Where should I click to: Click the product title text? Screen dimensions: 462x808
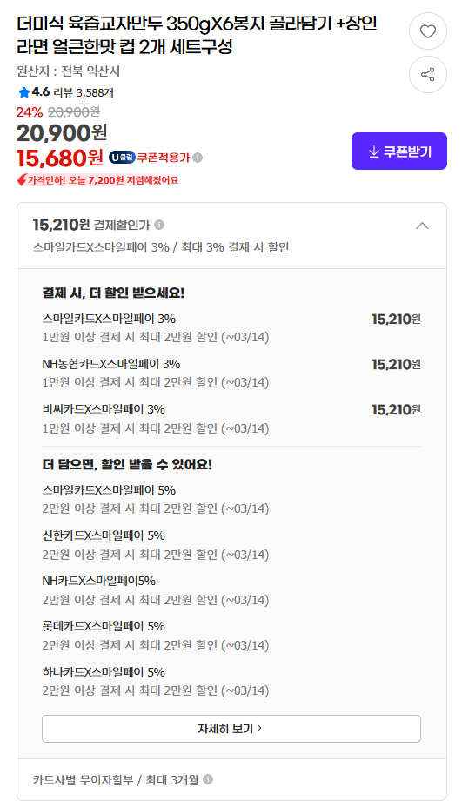[x=197, y=35]
